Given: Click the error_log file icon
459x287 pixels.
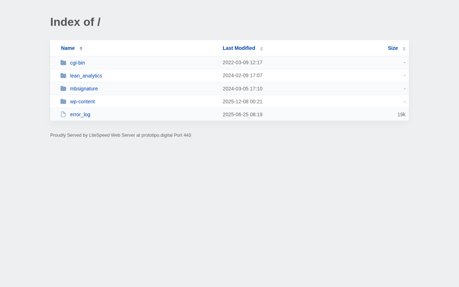Looking at the screenshot, I should (63, 114).
